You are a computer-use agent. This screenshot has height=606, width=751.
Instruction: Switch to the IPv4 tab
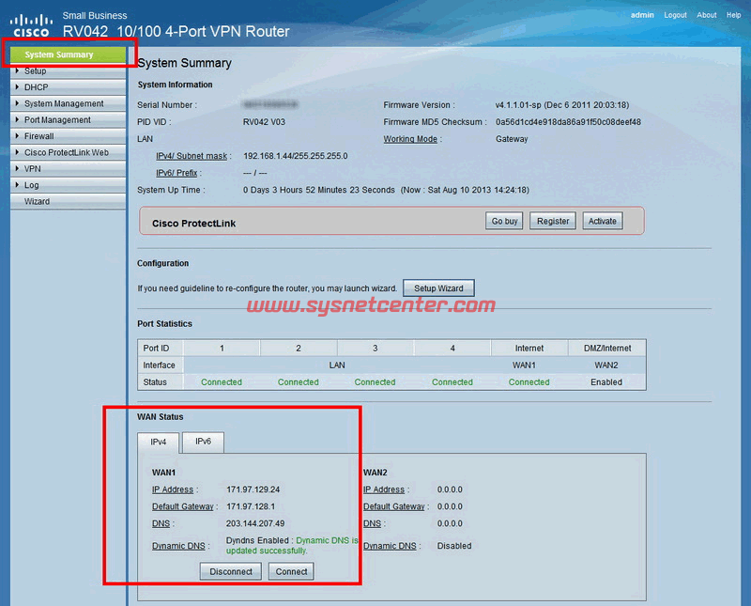[159, 442]
